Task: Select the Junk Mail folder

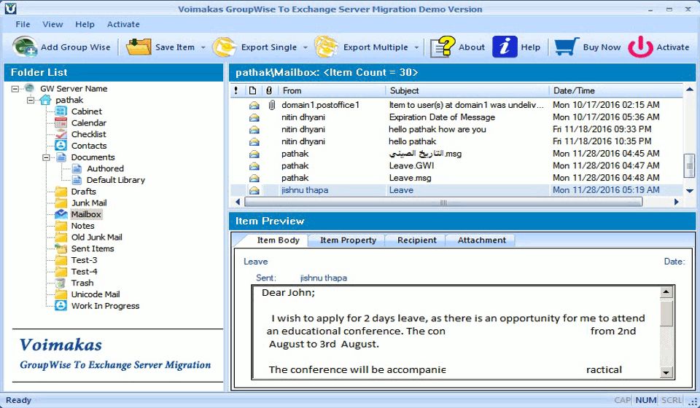Action: tap(89, 203)
